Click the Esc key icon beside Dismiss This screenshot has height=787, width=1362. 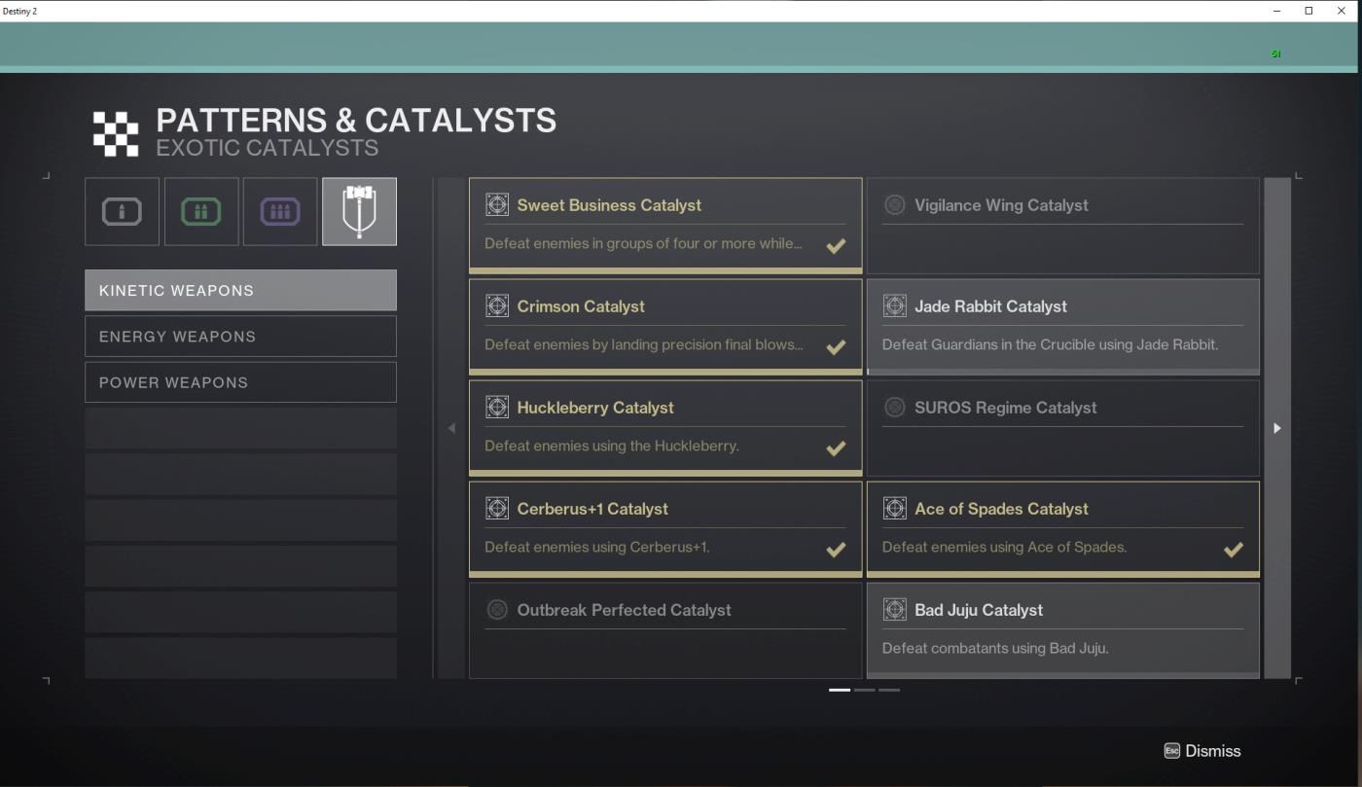pos(1172,751)
